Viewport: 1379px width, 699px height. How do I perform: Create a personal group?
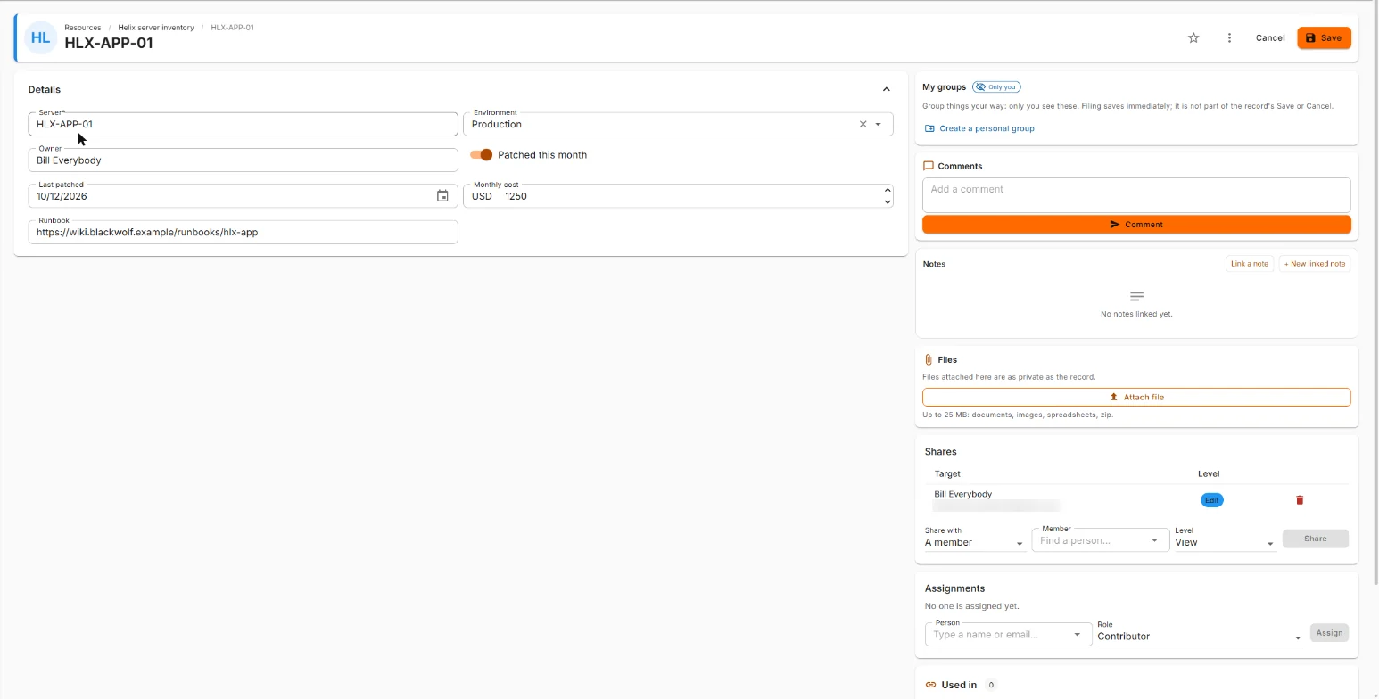point(979,128)
